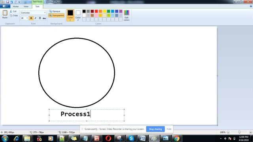This screenshot has height=142, width=253.
Task: Copy the selection to clipboard
Action: click(14, 15)
